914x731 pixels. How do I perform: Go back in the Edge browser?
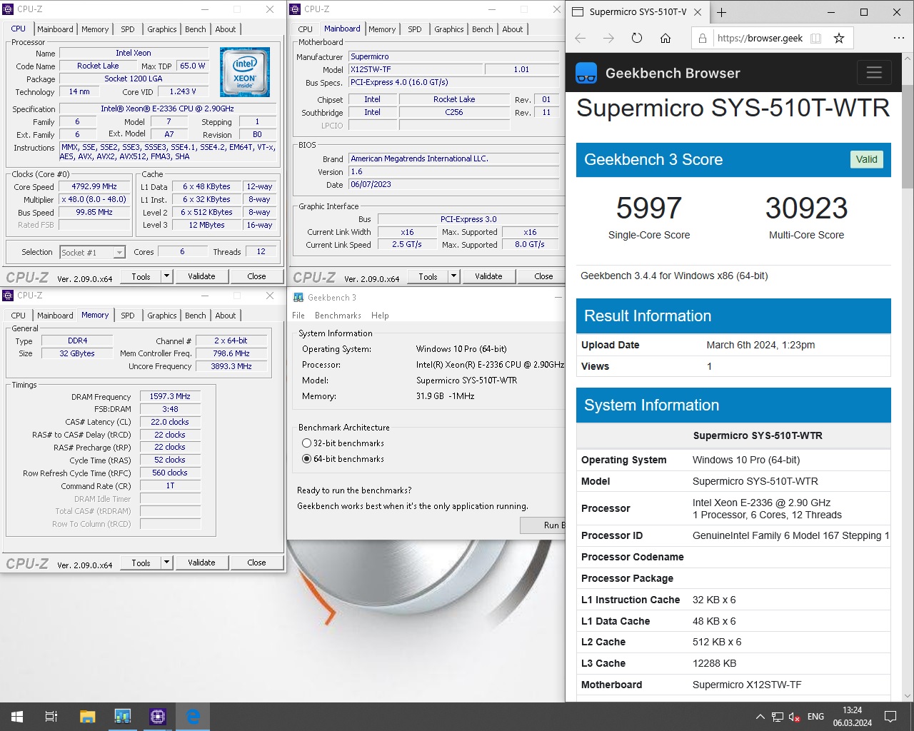tap(581, 39)
